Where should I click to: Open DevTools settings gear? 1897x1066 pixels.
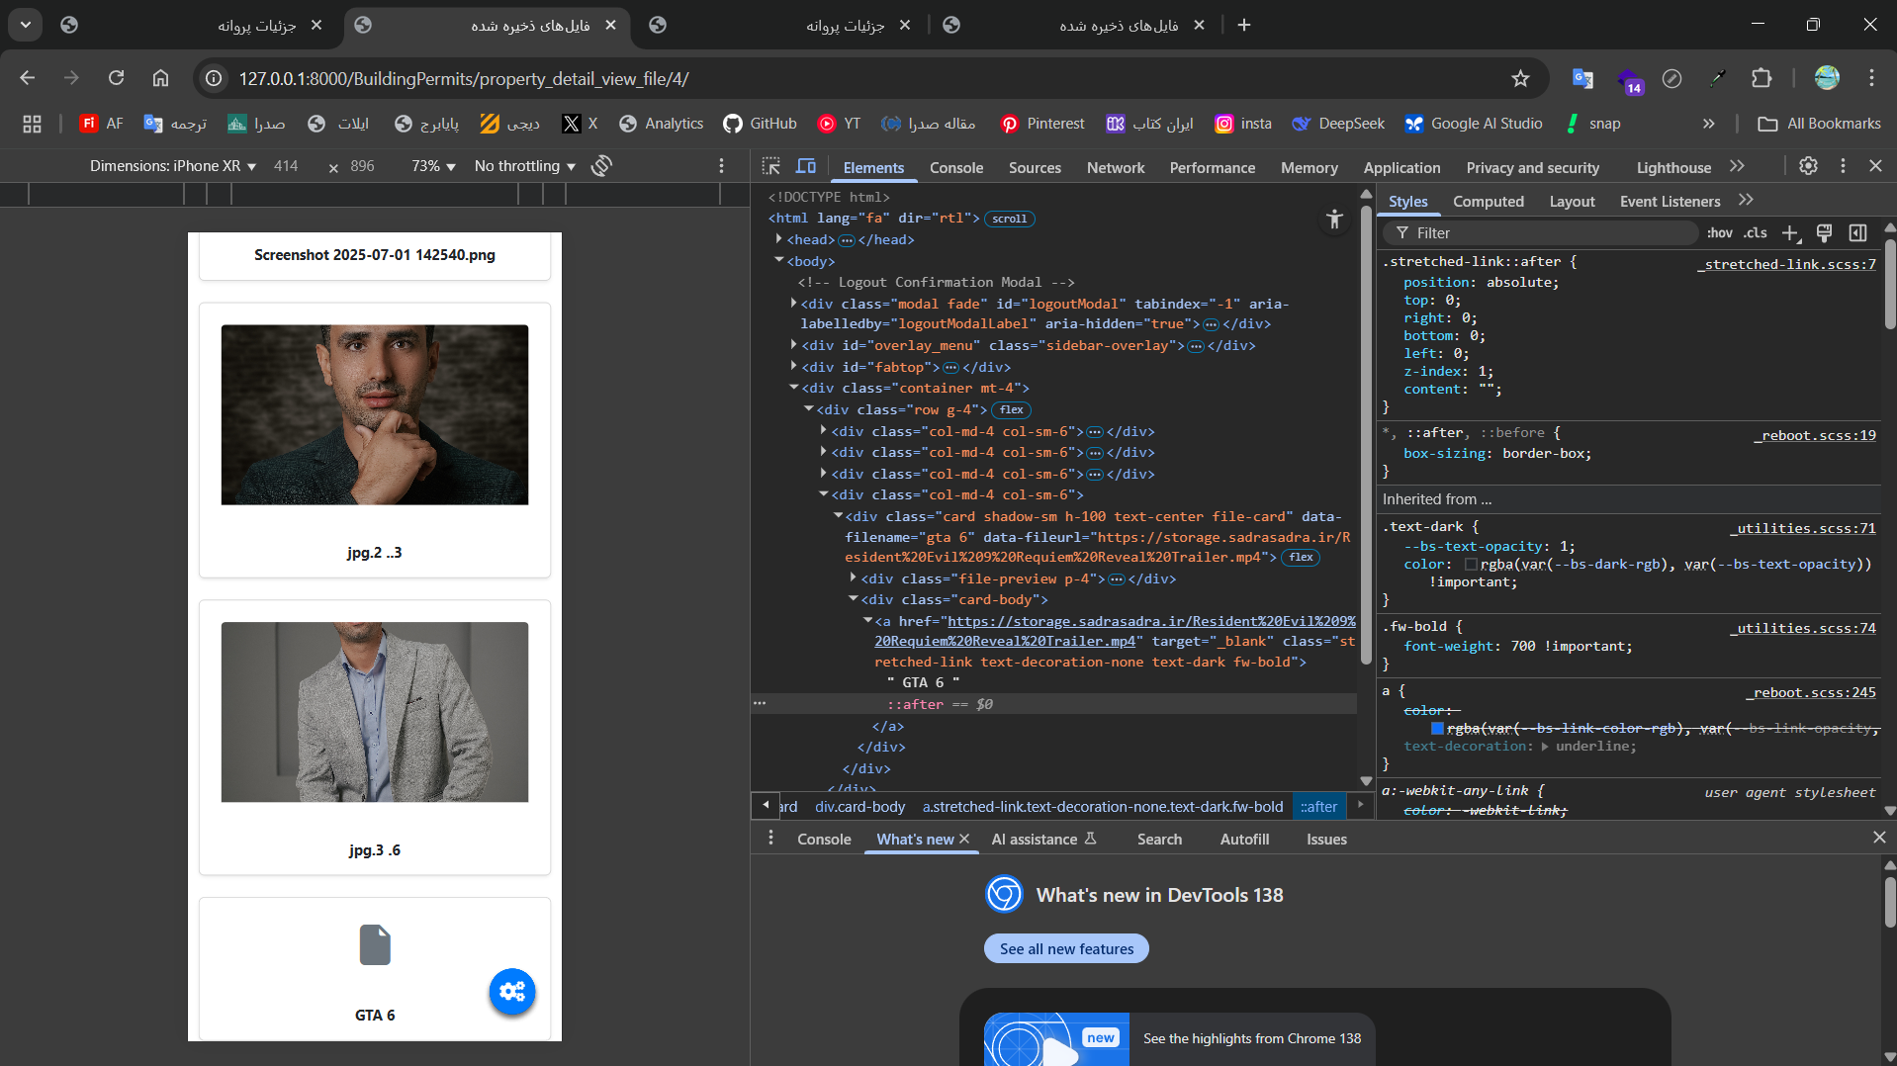(x=1808, y=166)
